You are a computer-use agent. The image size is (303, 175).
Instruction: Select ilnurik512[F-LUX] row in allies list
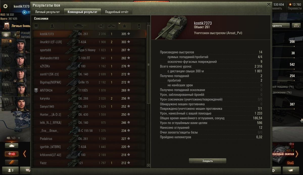pos(89,42)
